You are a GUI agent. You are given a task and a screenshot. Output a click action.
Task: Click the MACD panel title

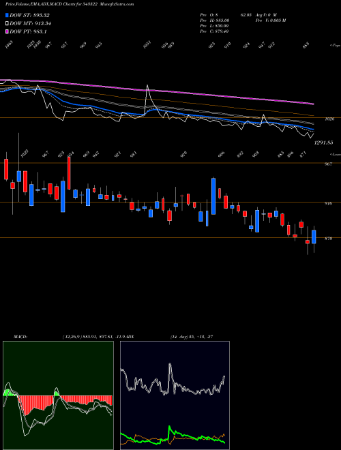[20, 336]
